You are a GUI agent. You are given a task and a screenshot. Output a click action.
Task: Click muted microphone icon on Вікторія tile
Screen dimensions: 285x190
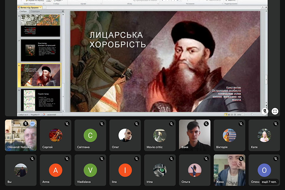click(x=241, y=124)
